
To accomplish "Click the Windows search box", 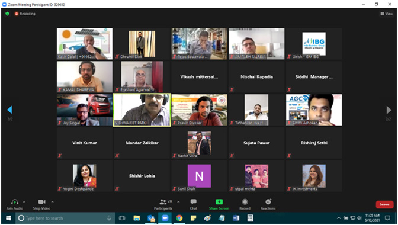I will point(66,218).
